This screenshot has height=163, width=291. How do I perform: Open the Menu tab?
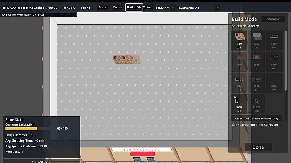pos(103,8)
